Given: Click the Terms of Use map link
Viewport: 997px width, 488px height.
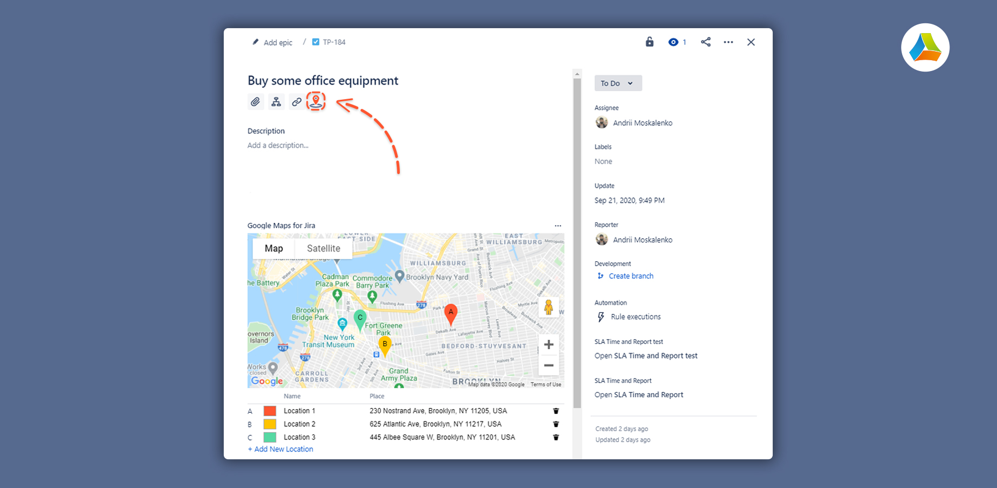Looking at the screenshot, I should coord(546,384).
